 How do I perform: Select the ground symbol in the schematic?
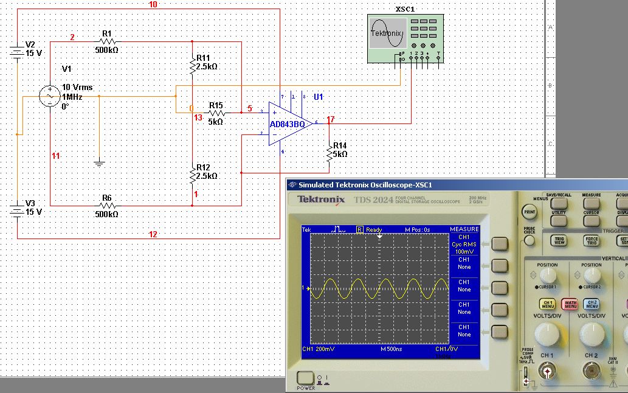coord(99,162)
